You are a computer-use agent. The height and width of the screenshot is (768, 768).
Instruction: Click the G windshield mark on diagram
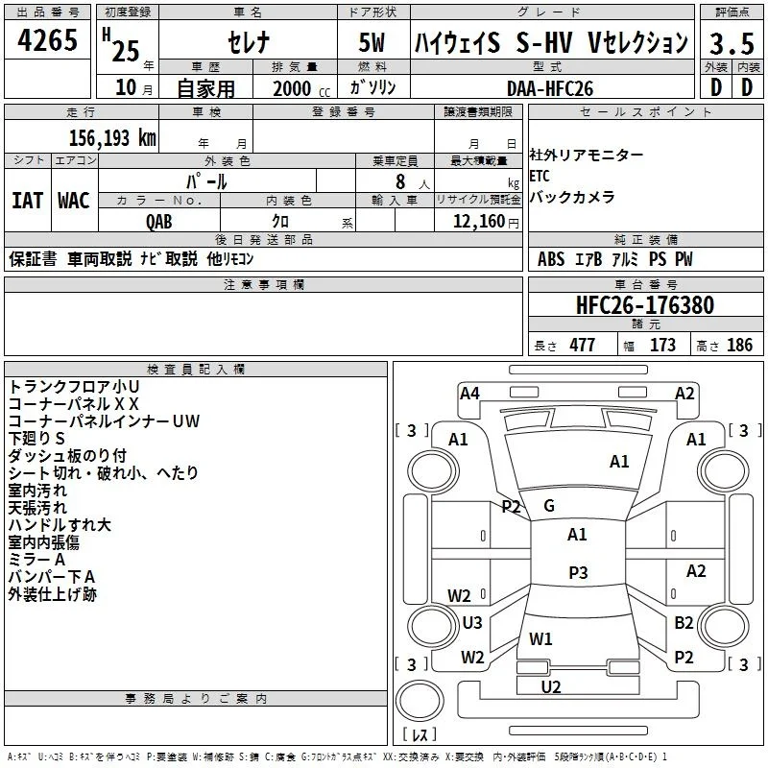549,506
